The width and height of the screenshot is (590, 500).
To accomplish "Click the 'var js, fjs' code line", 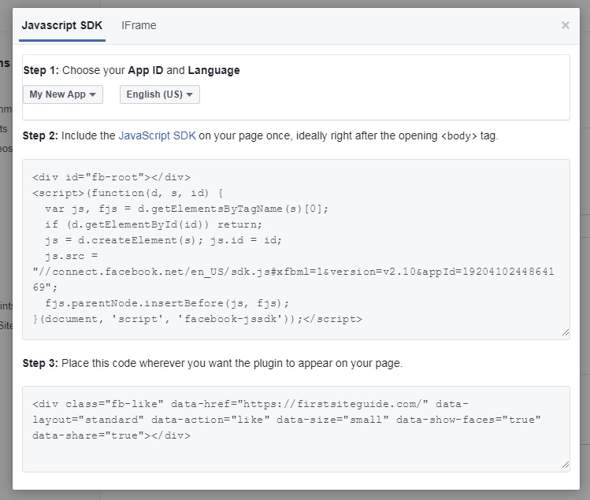I will [187, 209].
